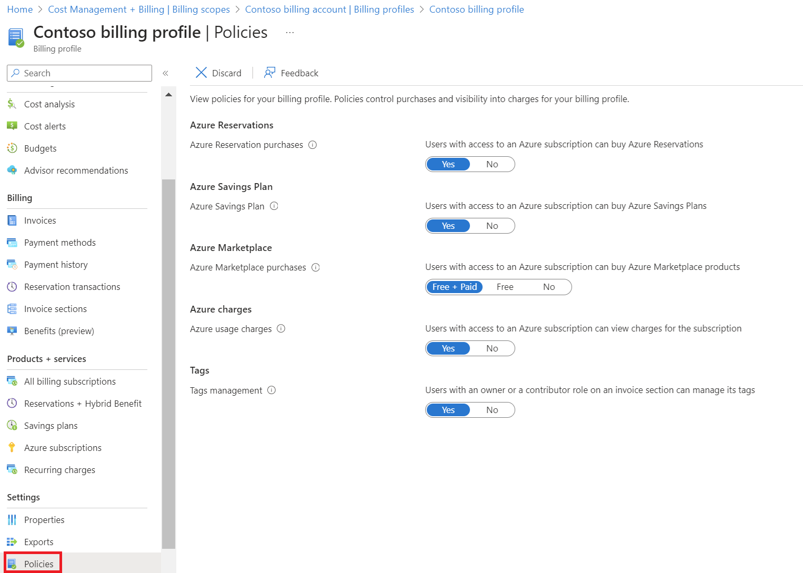The width and height of the screenshot is (803, 573).
Task: Select Policies in Settings menu
Action: [38, 564]
